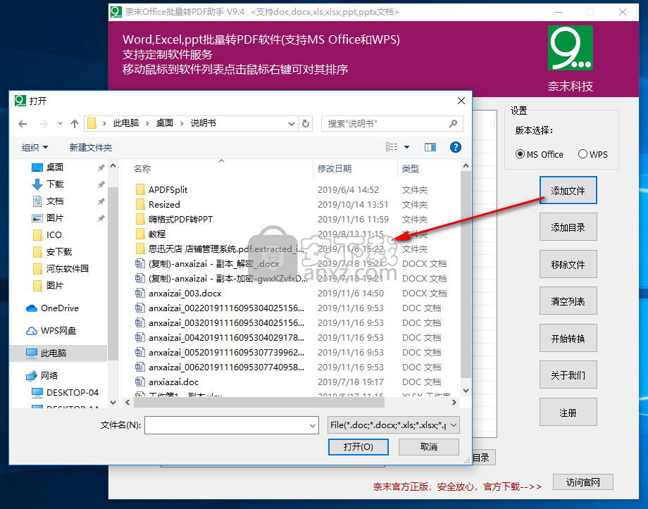Focus the 搜索"说明书" search box
Viewport: 648px width, 509px height.
pyautogui.click(x=392, y=123)
